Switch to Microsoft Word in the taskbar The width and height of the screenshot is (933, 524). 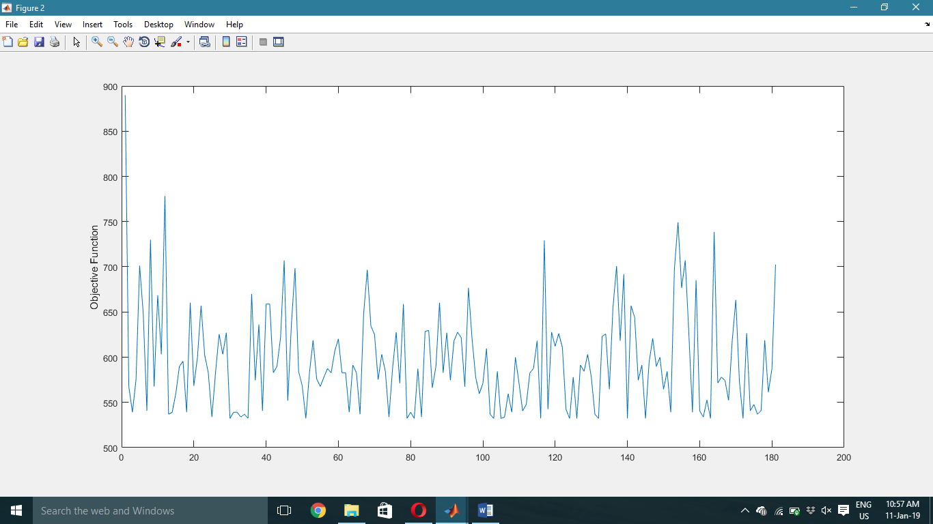pyautogui.click(x=485, y=510)
